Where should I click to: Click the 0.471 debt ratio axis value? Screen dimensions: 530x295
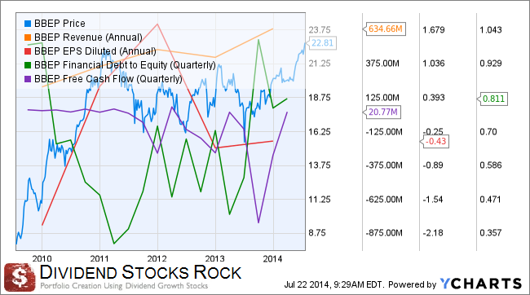(491, 200)
